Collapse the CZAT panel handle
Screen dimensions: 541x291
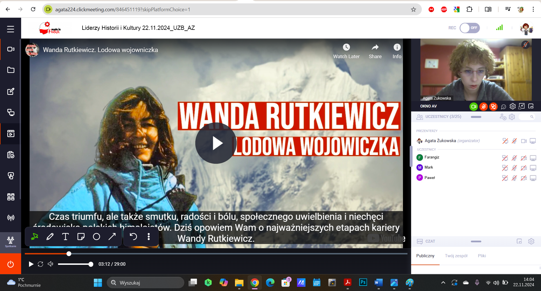476,241
